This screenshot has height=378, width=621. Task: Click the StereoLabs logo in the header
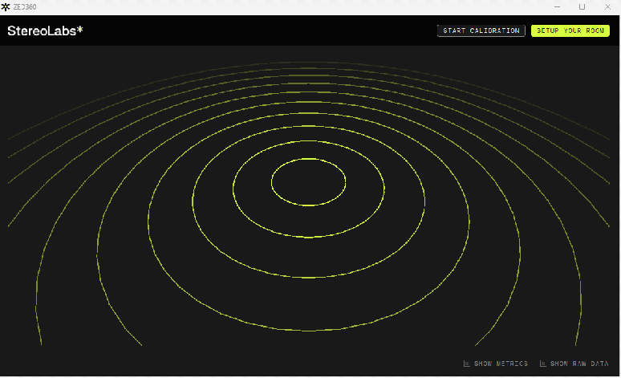(x=44, y=31)
